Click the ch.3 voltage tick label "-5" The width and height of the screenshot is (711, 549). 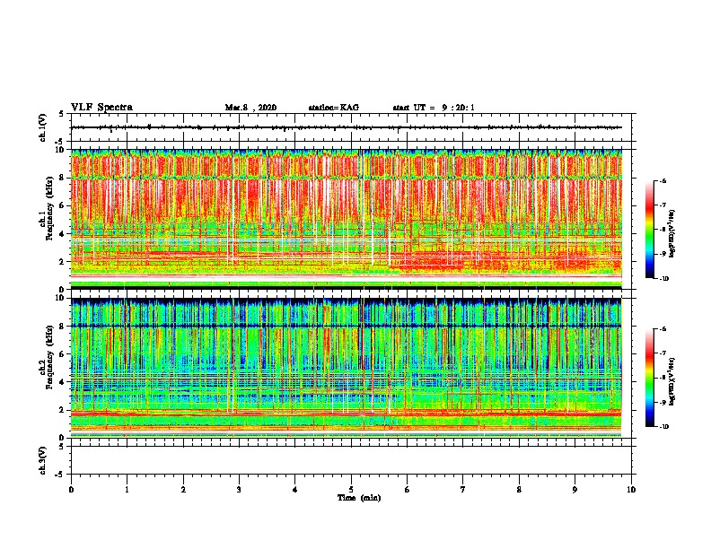pos(61,475)
